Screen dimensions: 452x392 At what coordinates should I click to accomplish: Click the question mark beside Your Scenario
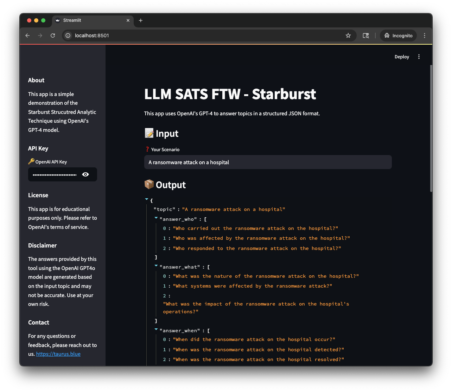point(147,149)
